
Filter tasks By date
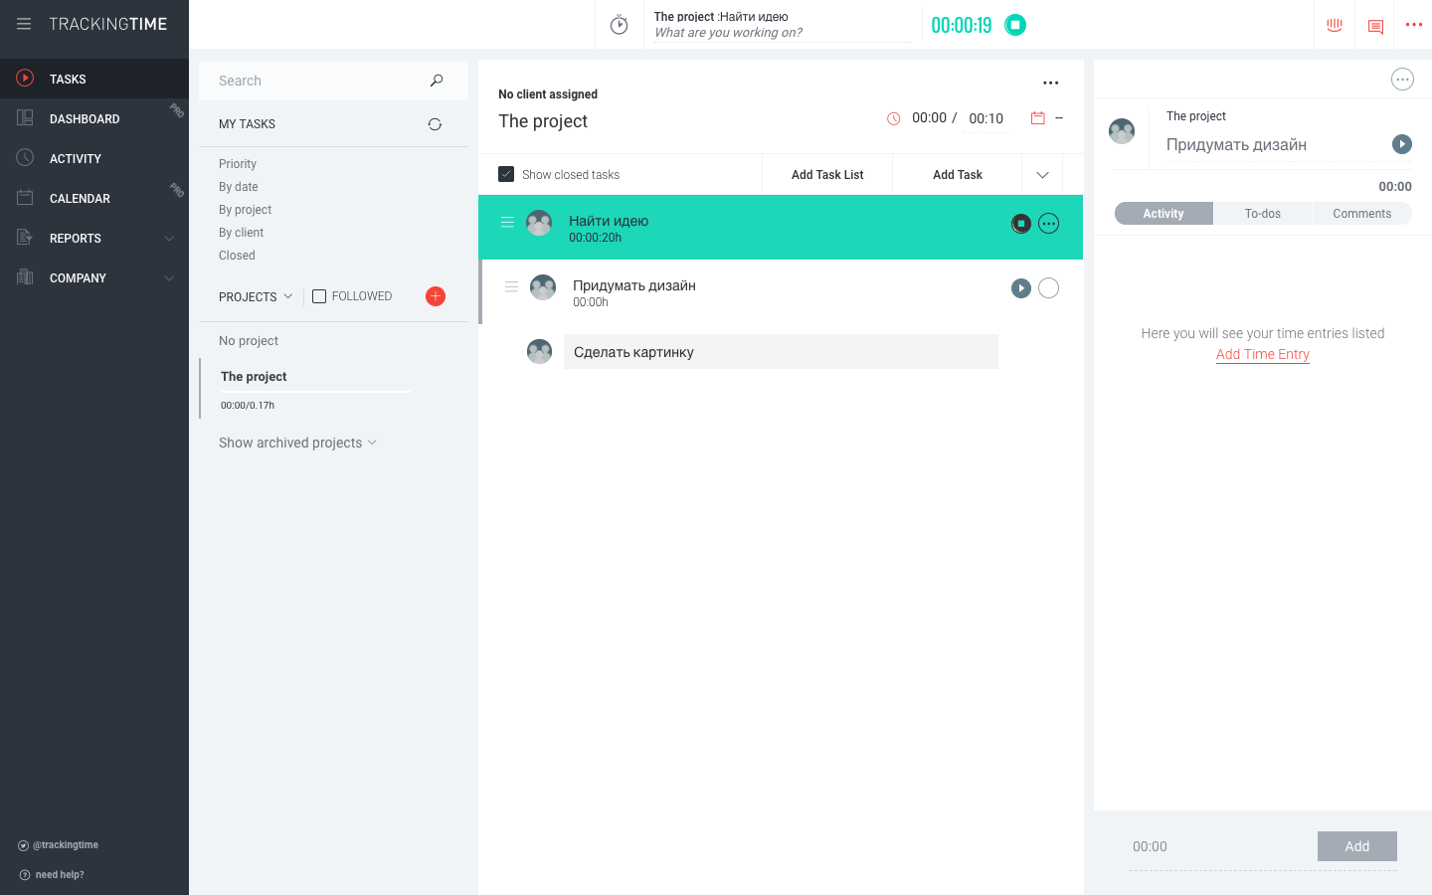click(239, 187)
